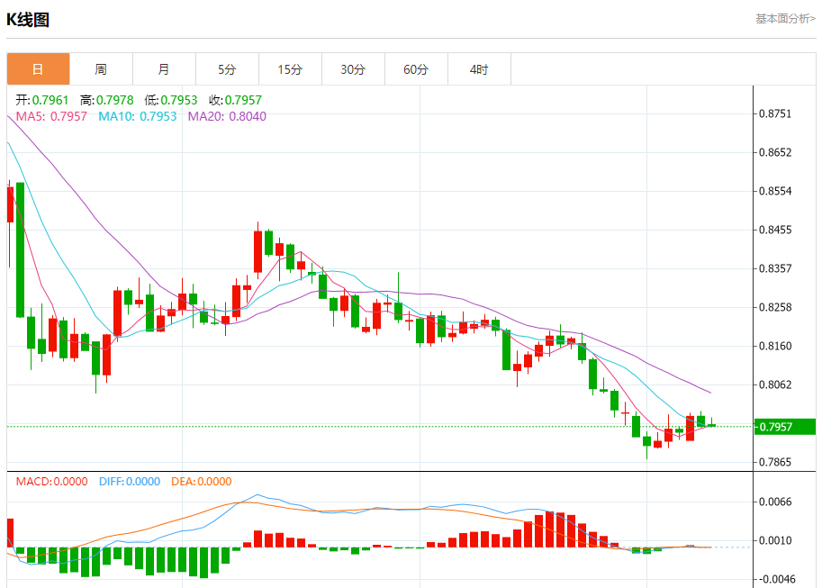
Task: Click the 0.0066 MACD axis label
Action: (775, 502)
